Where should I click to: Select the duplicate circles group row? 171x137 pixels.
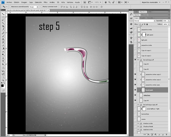[152, 129]
